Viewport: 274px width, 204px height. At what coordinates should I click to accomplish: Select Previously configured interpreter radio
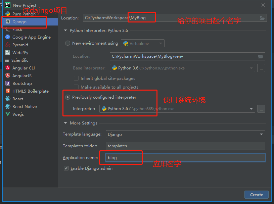(67, 97)
